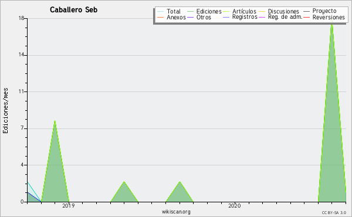
Task: Click the y-axis value 18
Action: [x=21, y=18]
